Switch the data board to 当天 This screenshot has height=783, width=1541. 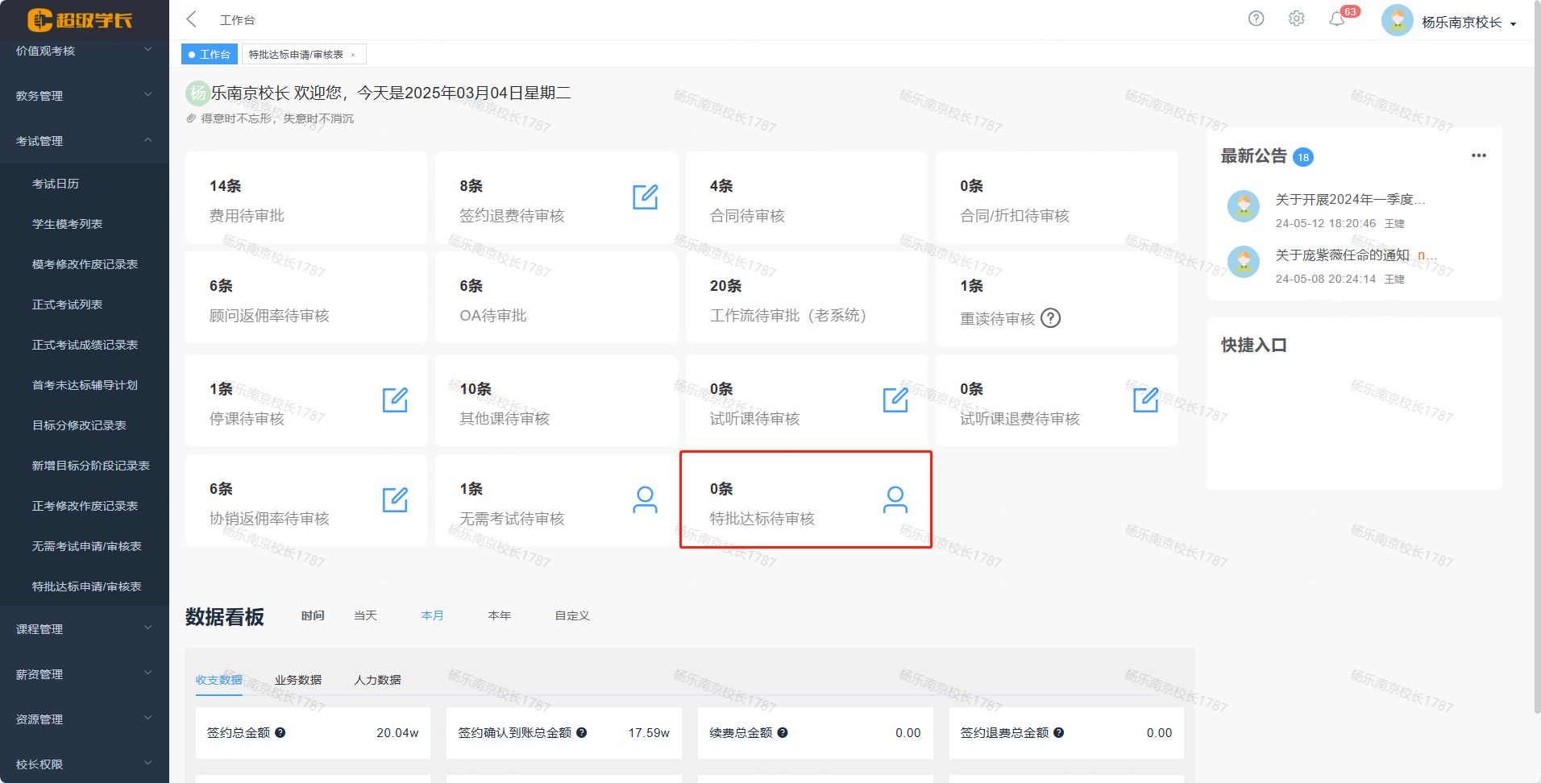(x=364, y=615)
